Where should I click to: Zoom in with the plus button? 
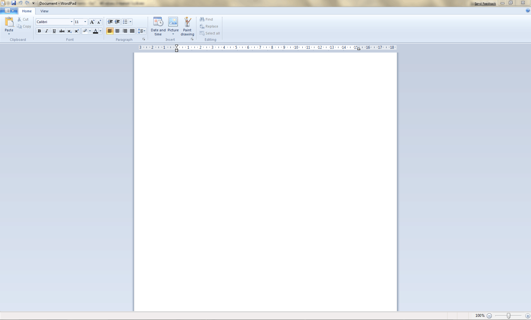pyautogui.click(x=528, y=316)
